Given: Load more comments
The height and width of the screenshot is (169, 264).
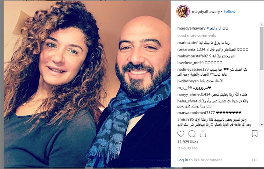Looking at the screenshot, I should click(x=197, y=35).
